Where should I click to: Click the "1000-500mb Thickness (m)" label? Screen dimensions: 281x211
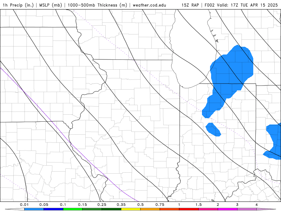pos(97,5)
